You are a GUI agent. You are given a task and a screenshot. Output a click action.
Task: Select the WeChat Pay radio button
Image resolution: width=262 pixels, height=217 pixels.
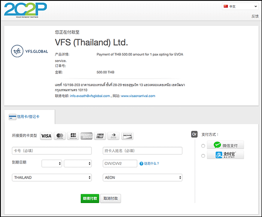tap(203, 146)
